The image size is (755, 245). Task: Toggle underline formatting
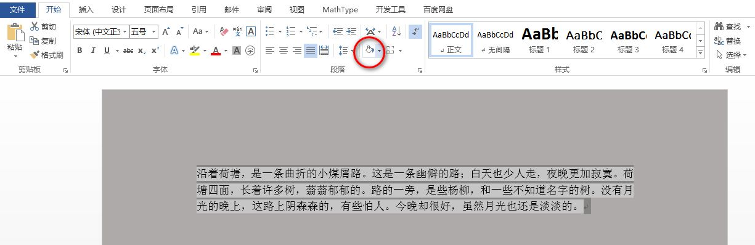point(107,50)
